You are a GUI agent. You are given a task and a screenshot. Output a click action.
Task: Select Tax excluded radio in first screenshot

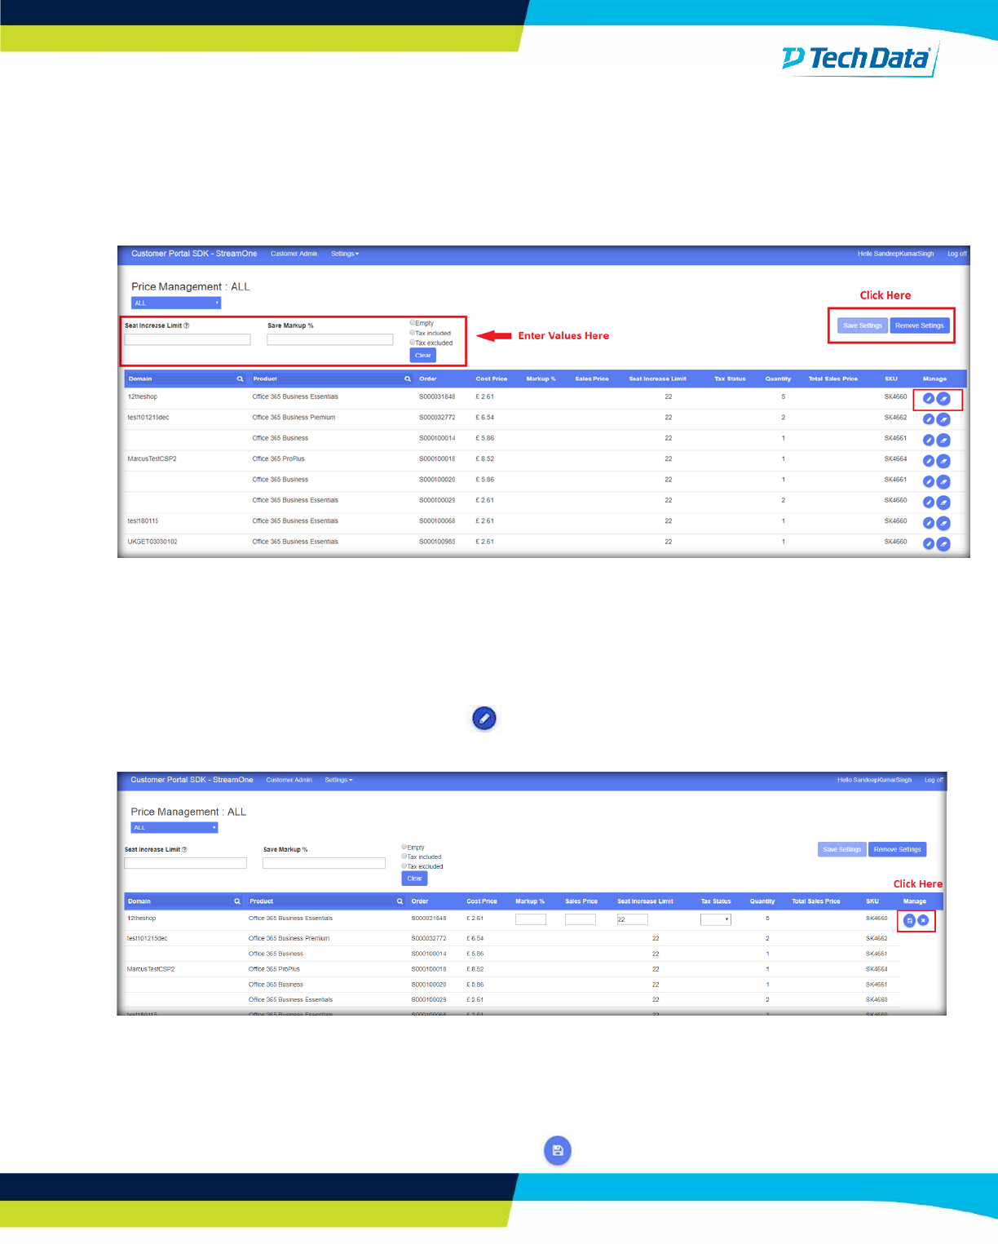tap(413, 343)
